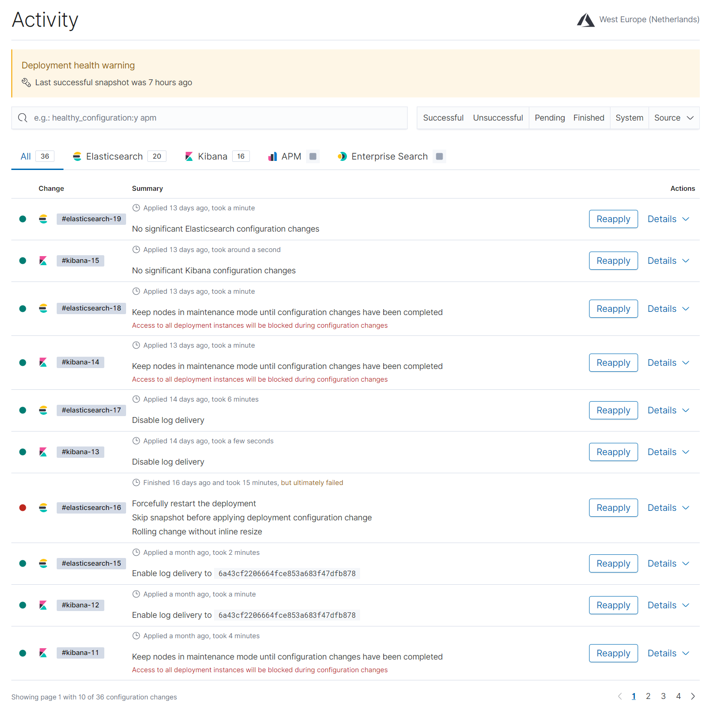Expand Details for #elasticsearch-19
707x718 pixels.
point(668,219)
